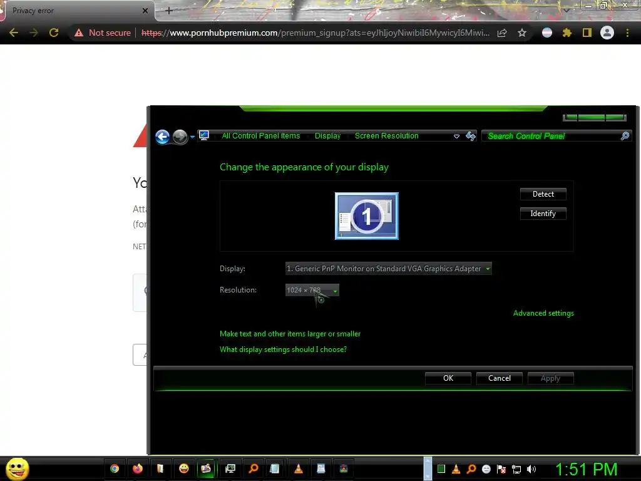The height and width of the screenshot is (481, 641).
Task: Click the blue Back arrow in Control Panel
Action: (x=162, y=137)
